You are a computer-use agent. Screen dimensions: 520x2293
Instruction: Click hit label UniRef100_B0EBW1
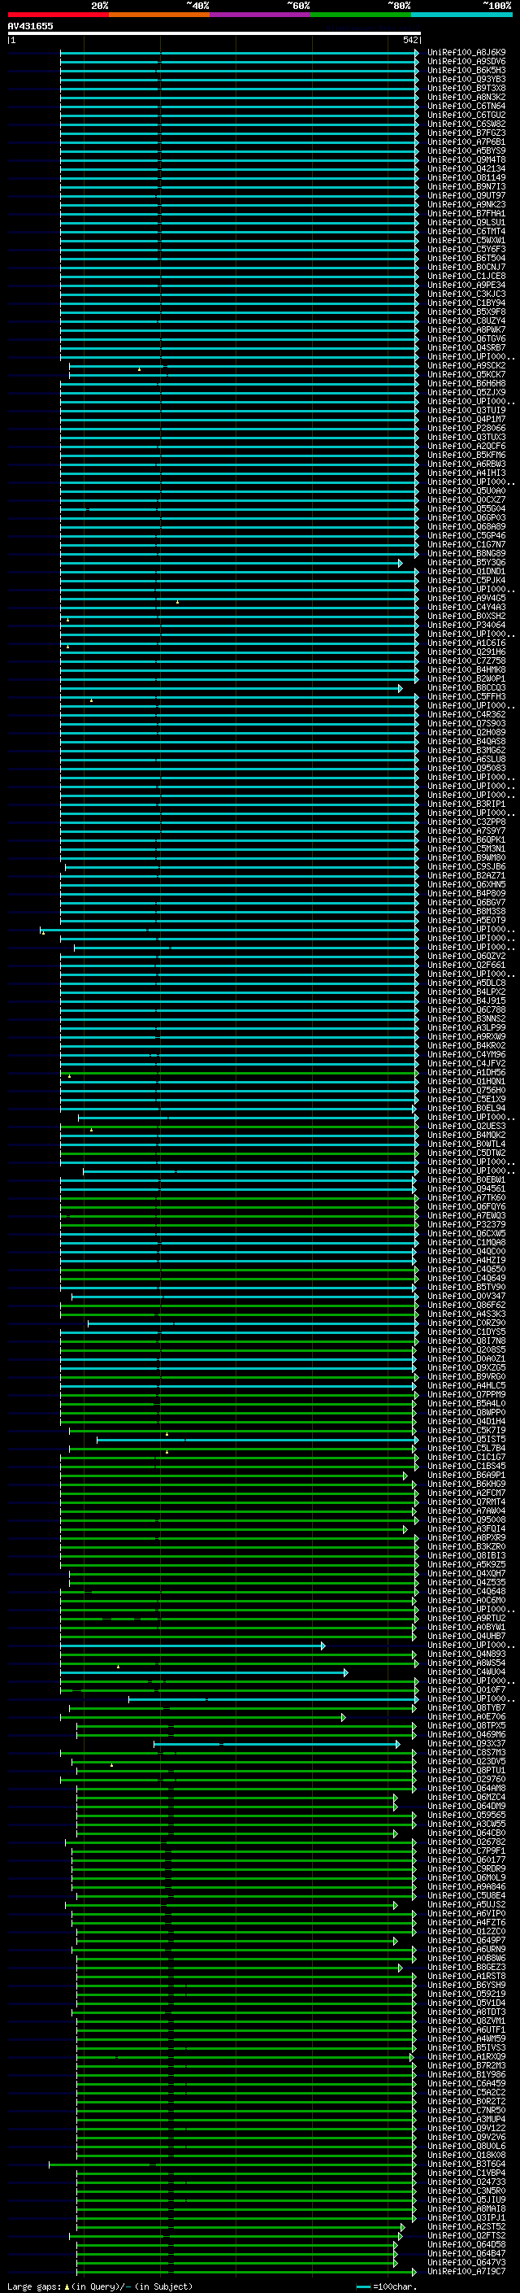466,1180
